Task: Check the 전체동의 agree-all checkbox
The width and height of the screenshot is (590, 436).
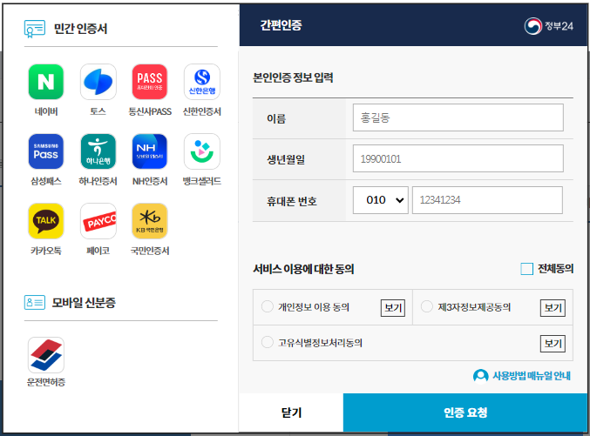Action: pos(526,269)
